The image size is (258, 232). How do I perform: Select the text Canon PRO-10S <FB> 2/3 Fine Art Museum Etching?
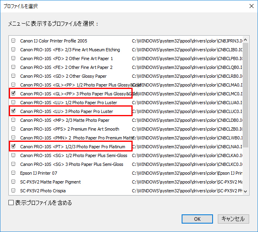(x=70, y=50)
